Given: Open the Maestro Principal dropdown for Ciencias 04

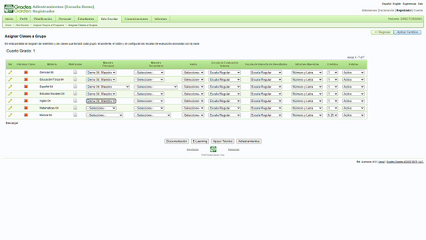Looking at the screenshot, I should (101, 73).
